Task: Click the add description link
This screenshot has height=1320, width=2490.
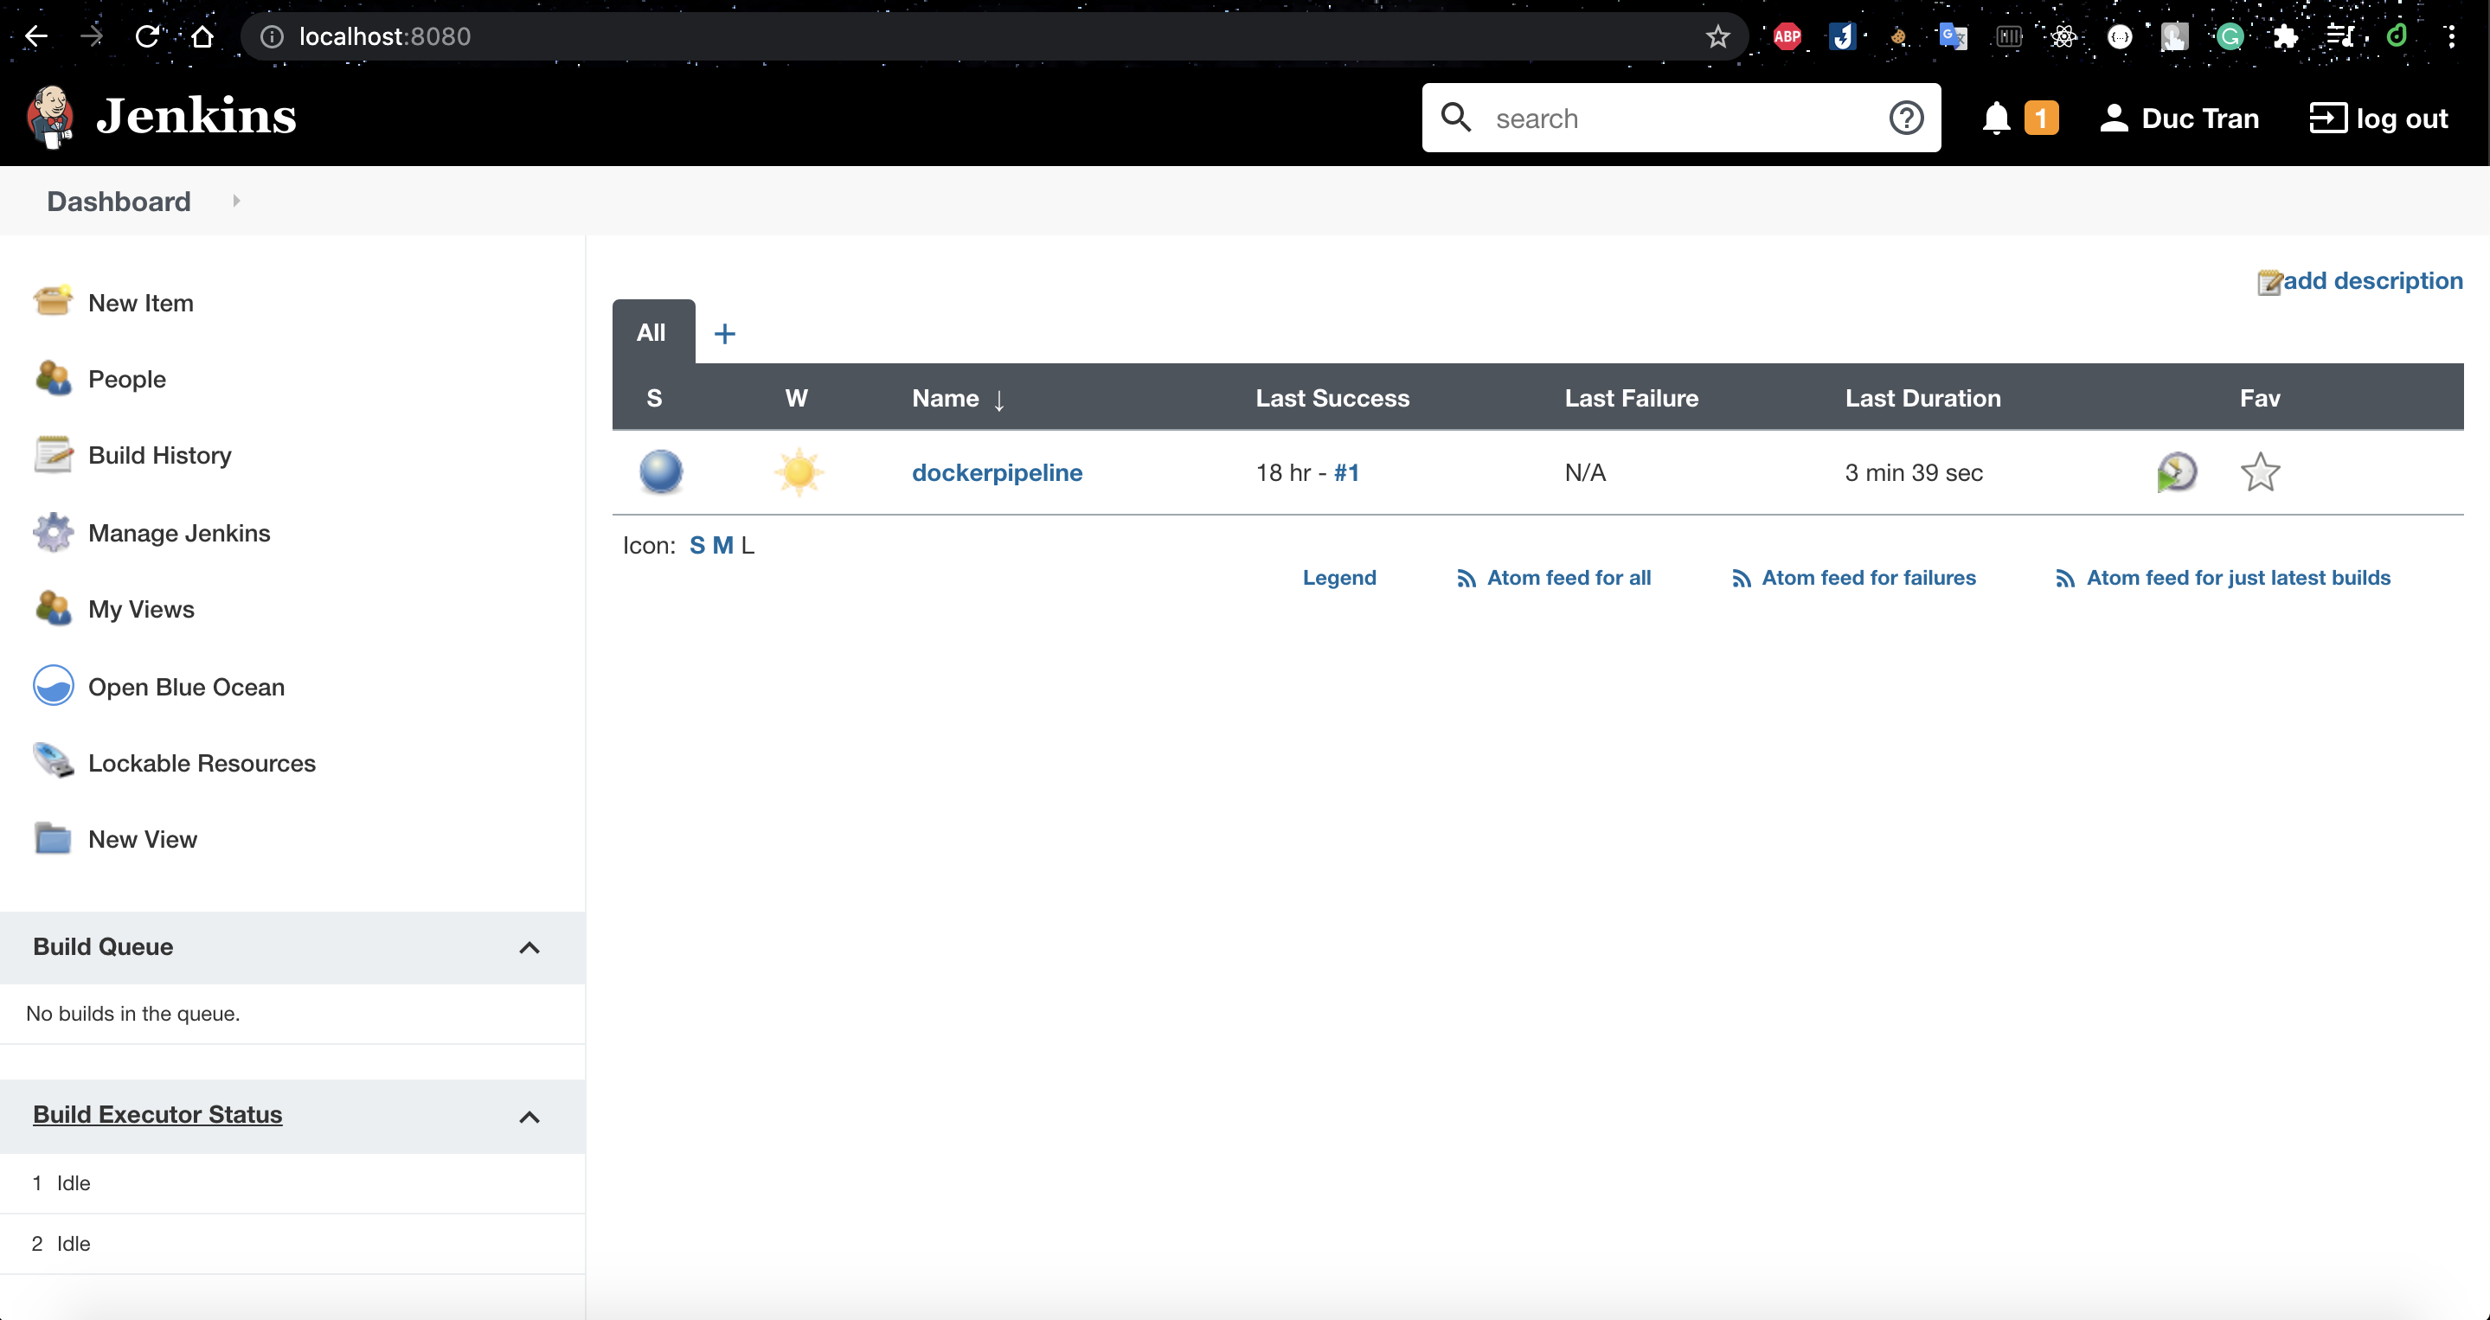Action: click(2371, 281)
